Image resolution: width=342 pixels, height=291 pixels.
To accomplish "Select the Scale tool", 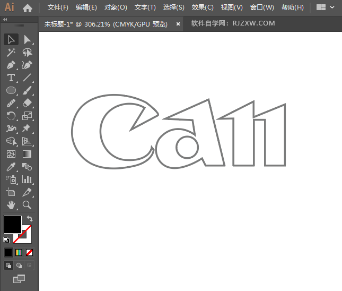I will pos(27,116).
